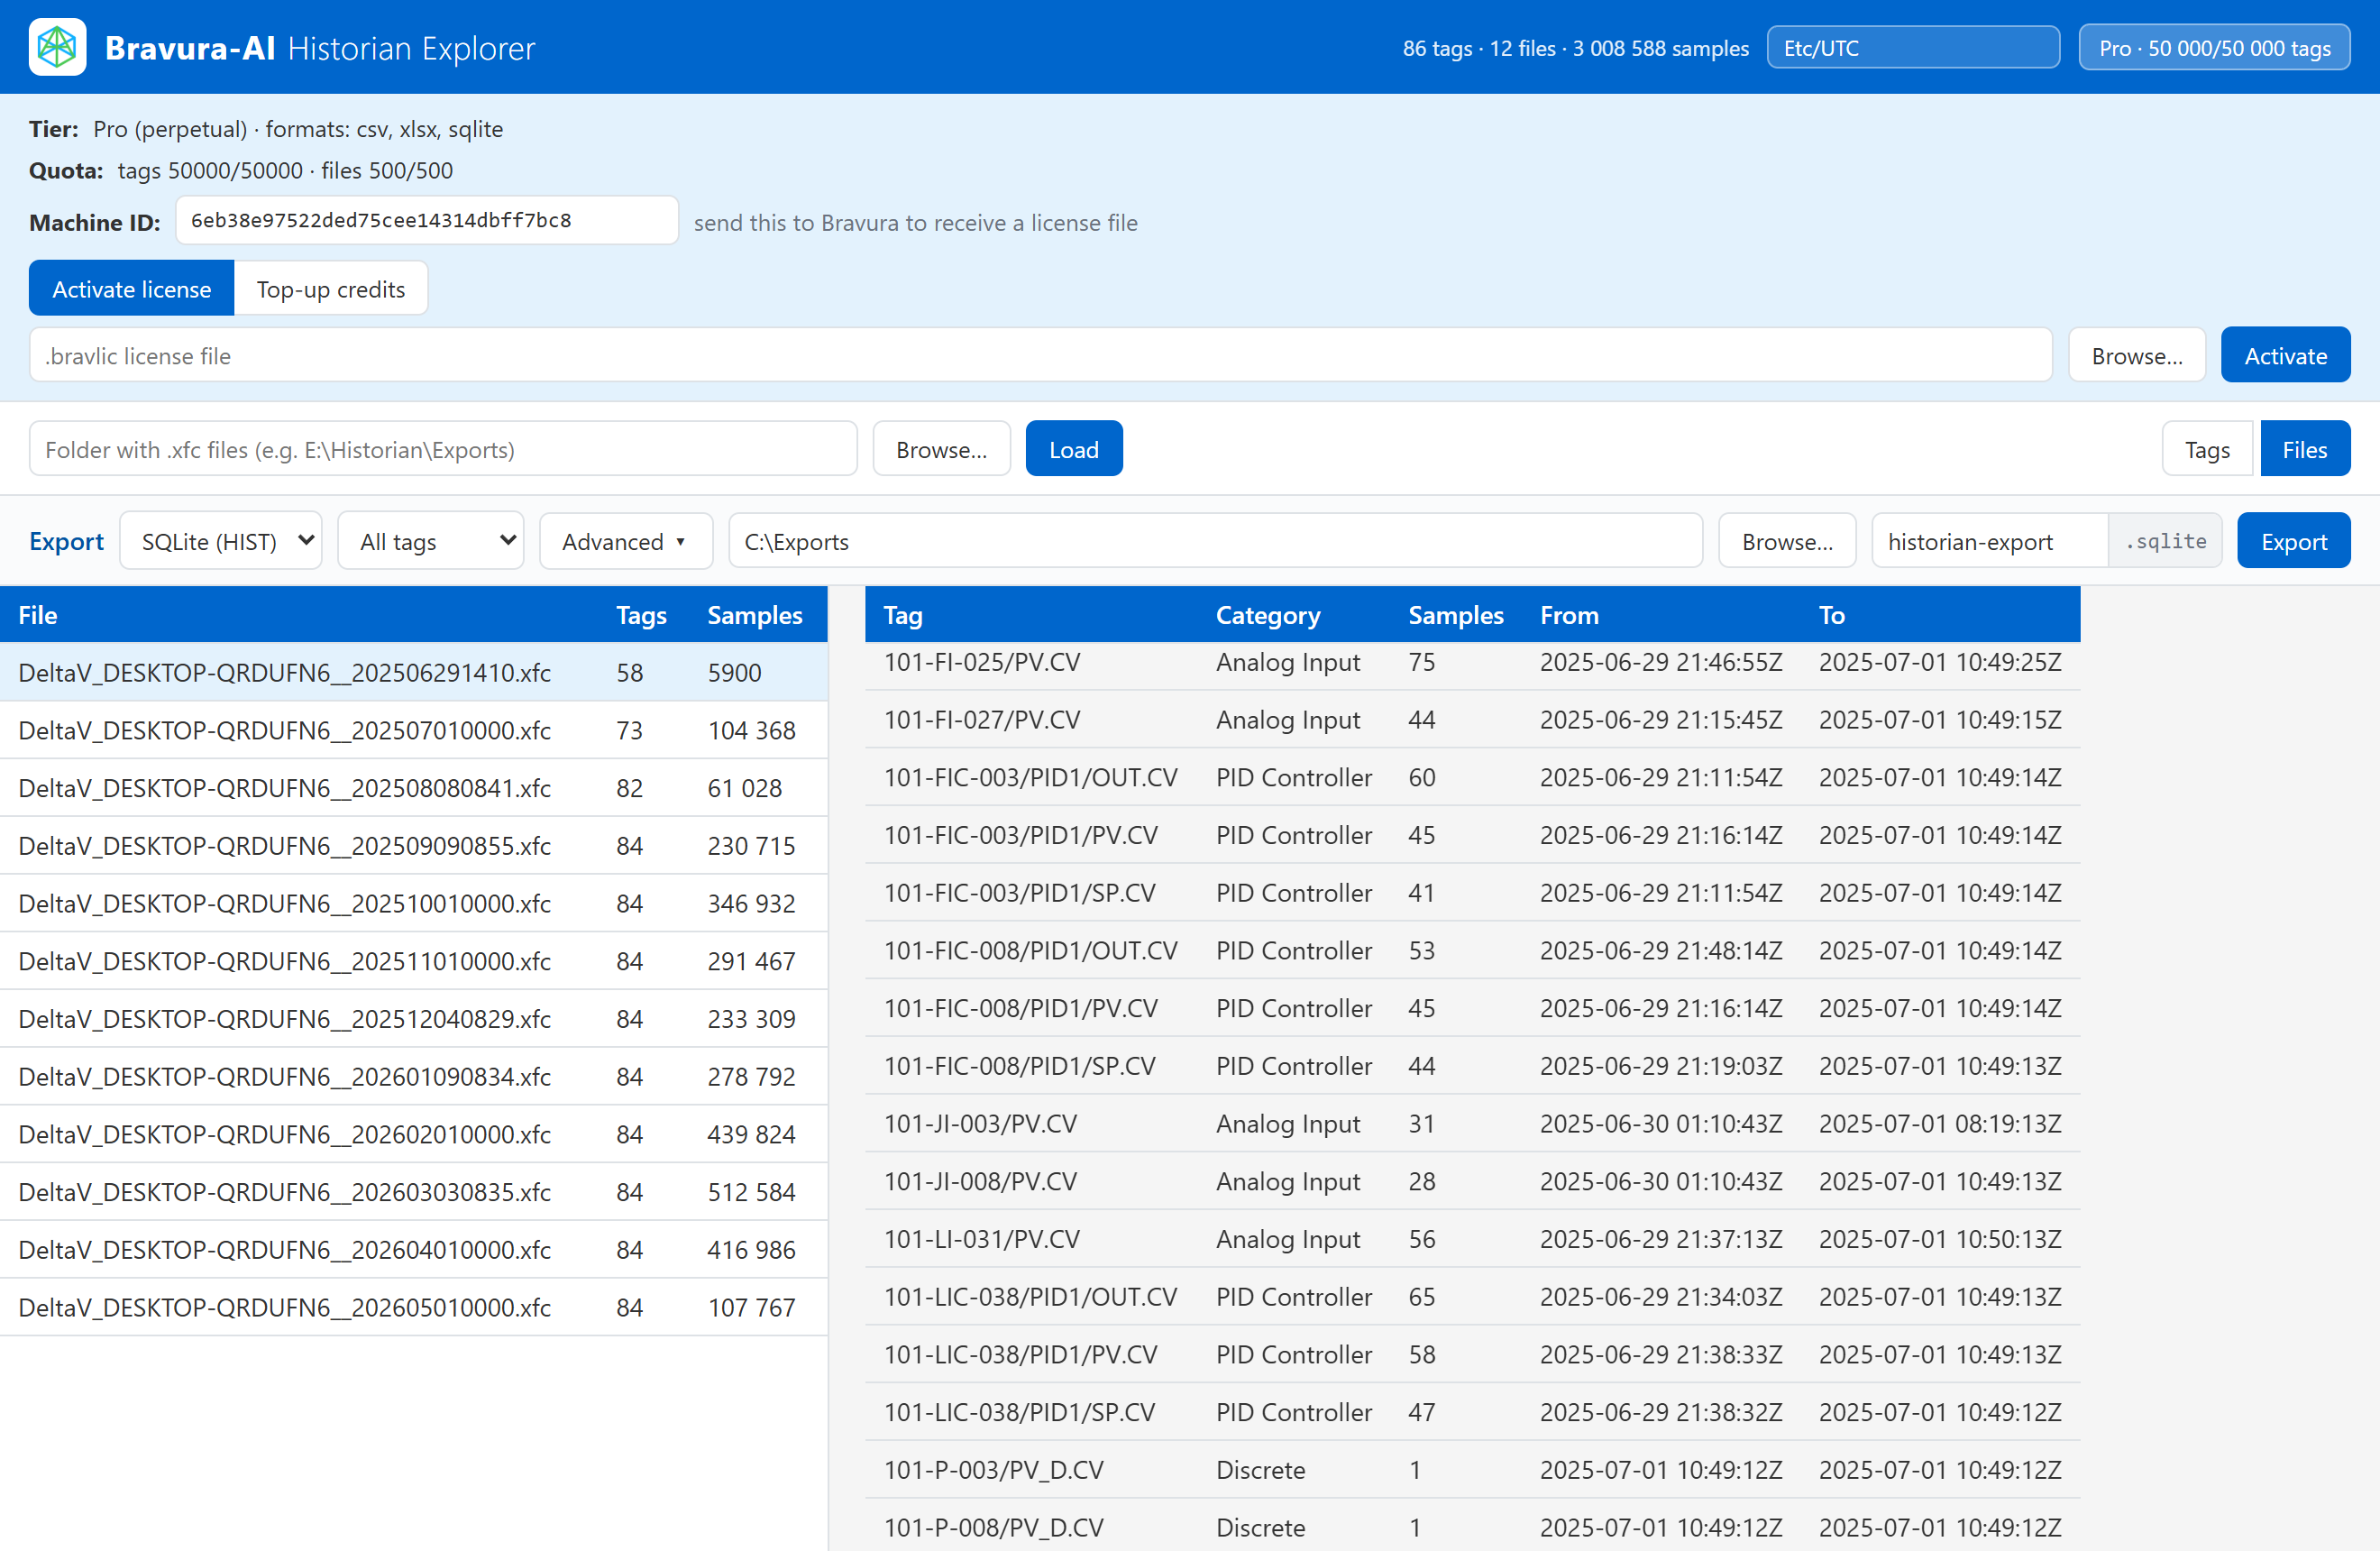The height and width of the screenshot is (1551, 2380).
Task: Switch to the Tags view
Action: pos(2207,449)
